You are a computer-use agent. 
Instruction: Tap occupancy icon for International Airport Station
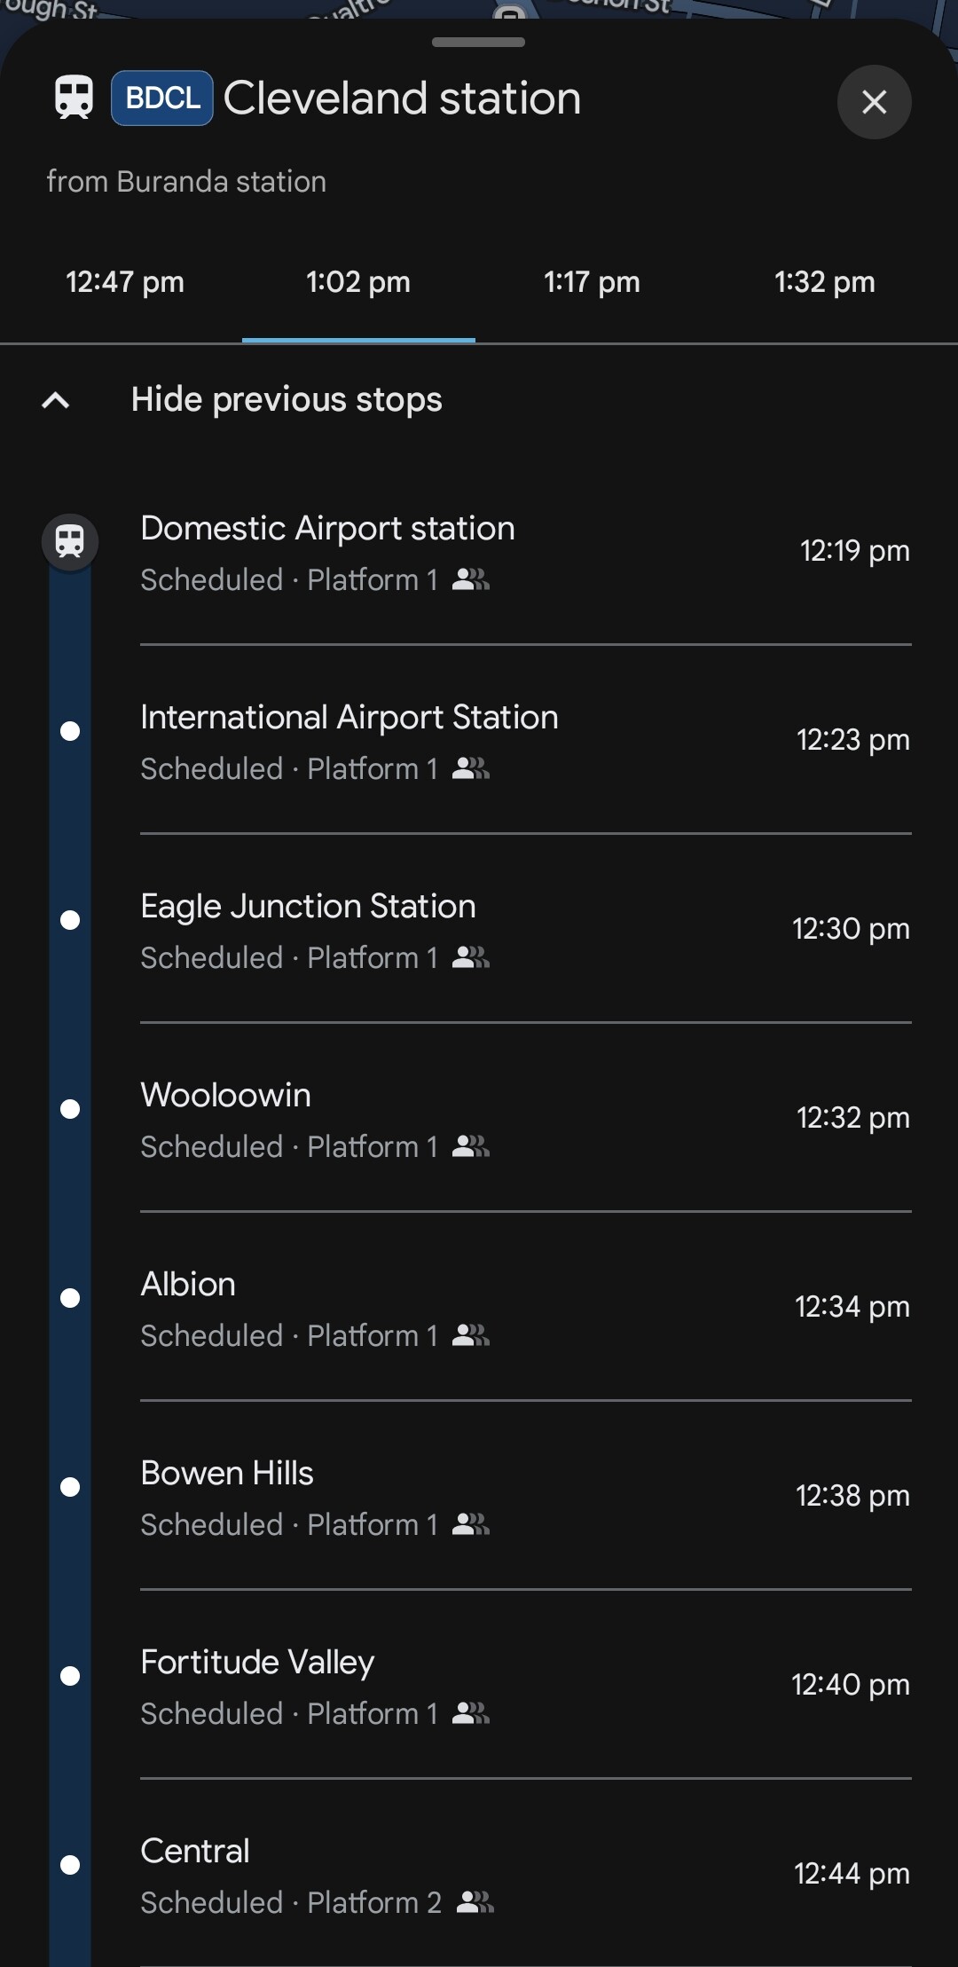(470, 768)
